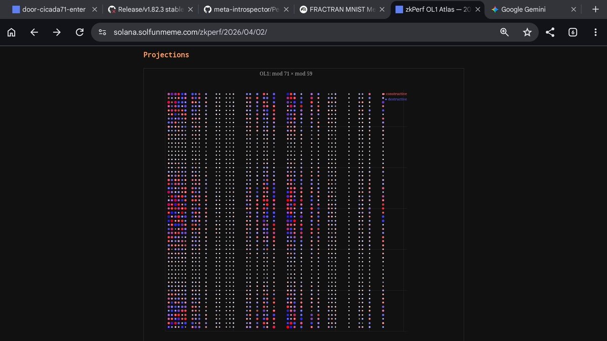Open the browser three-dot menu

[595, 32]
